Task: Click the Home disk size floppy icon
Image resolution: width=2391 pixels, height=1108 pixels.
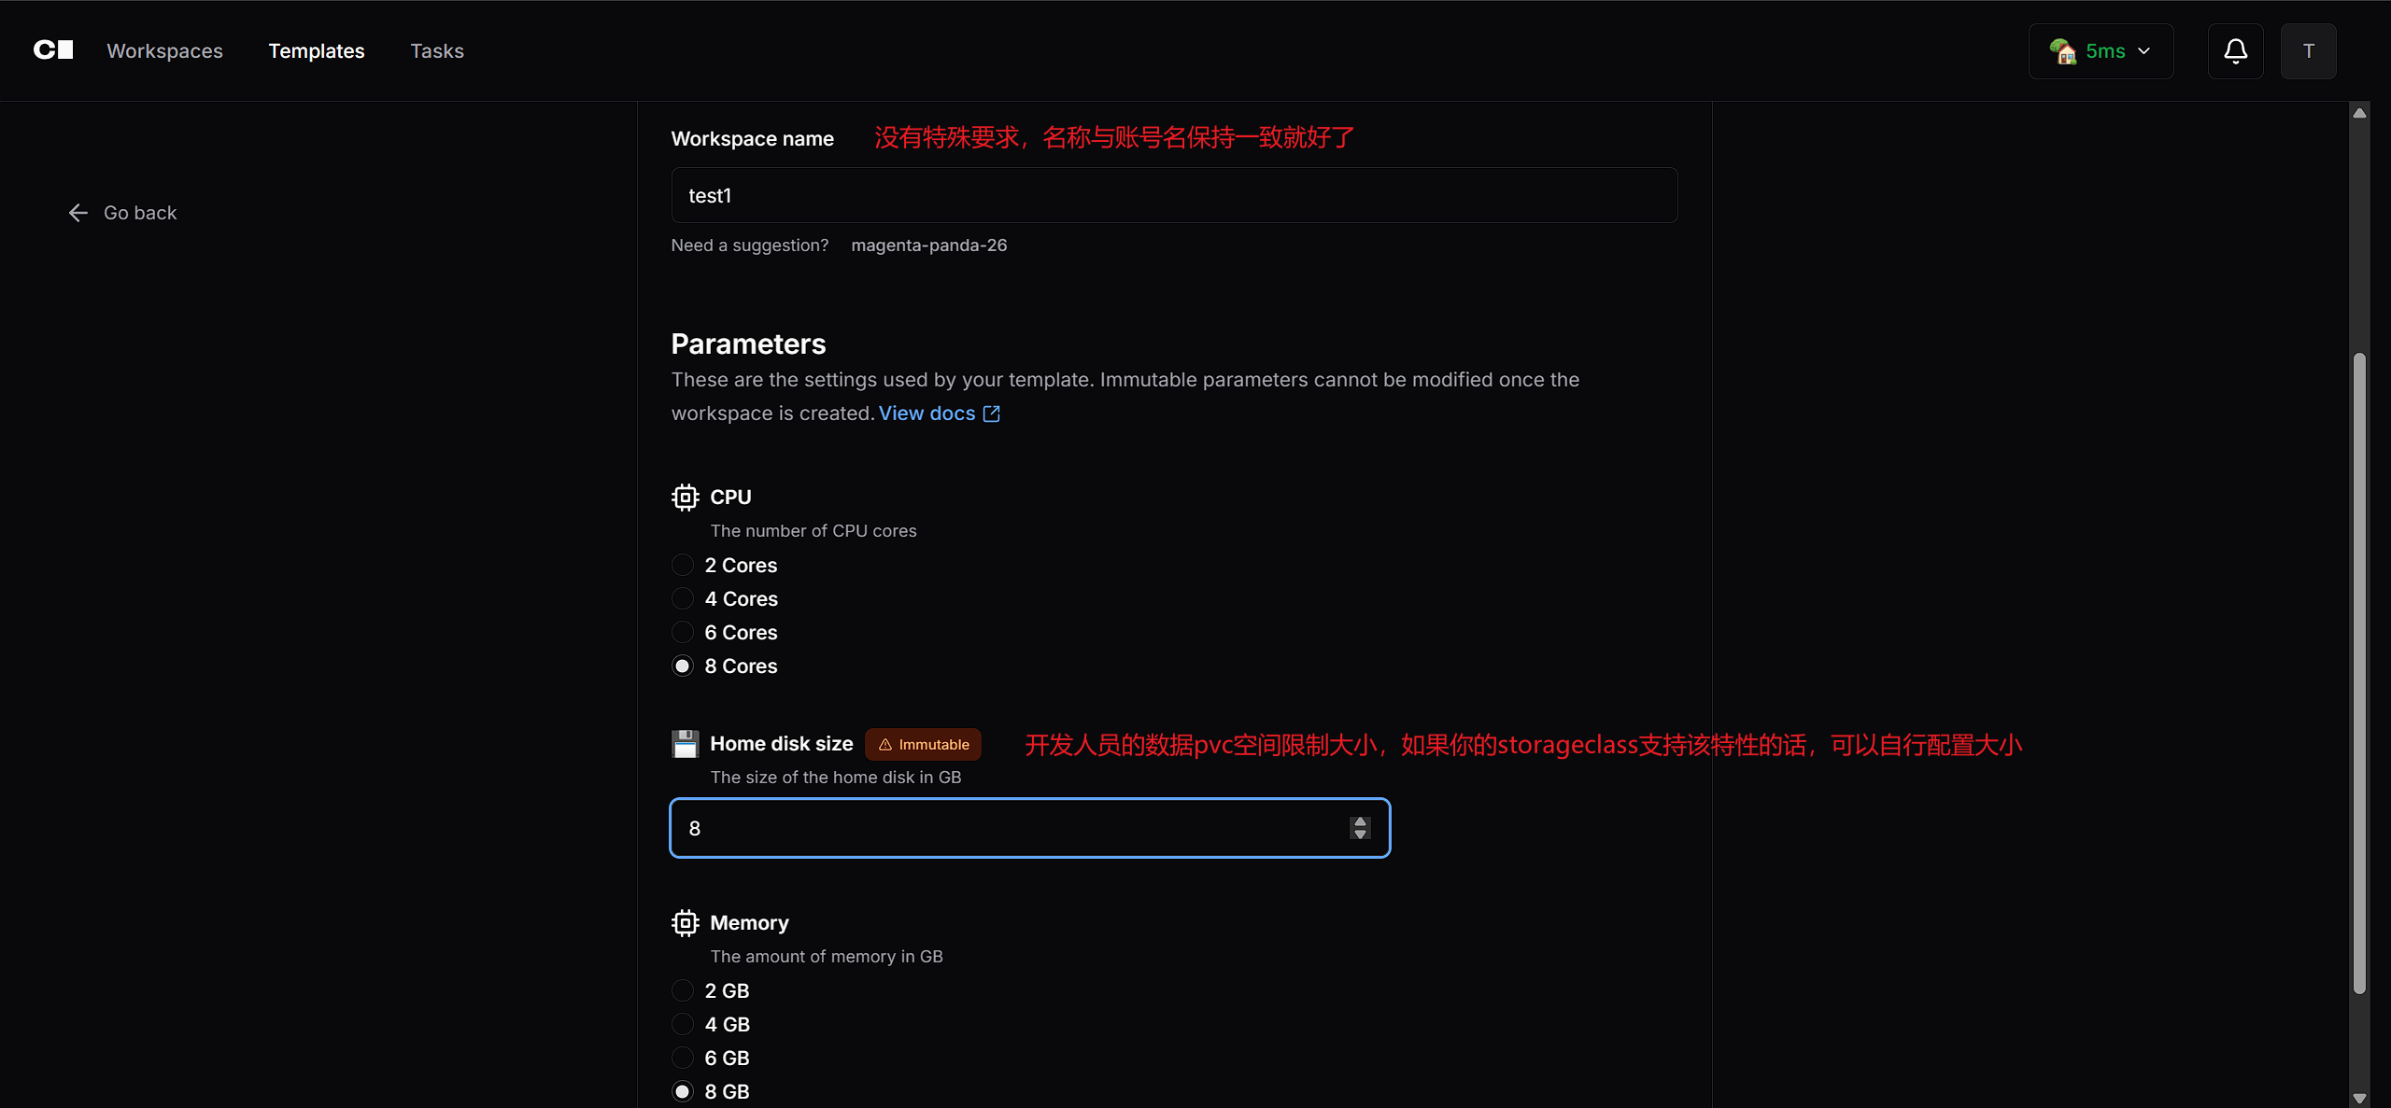Action: (685, 744)
